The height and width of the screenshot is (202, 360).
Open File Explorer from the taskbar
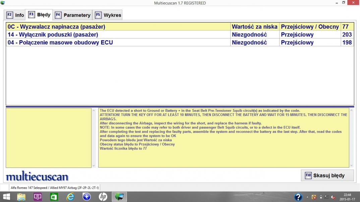(21, 197)
